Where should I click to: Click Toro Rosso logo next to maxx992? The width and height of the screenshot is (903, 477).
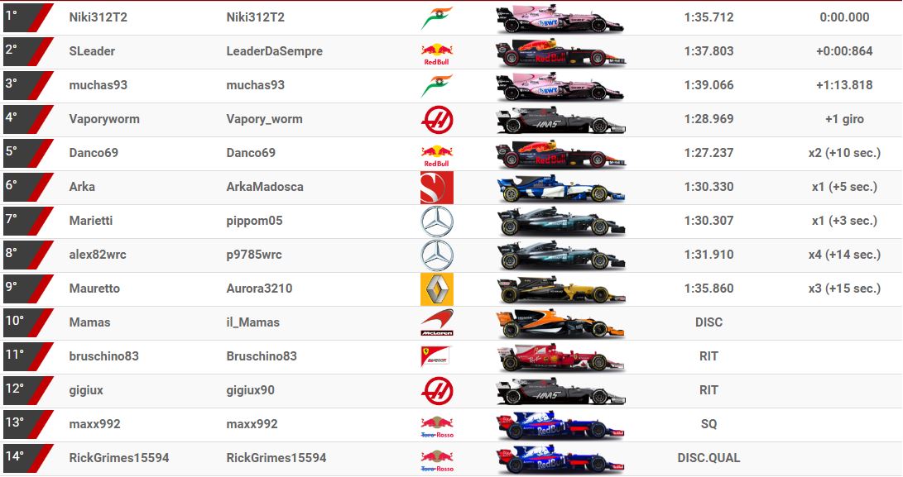click(437, 427)
